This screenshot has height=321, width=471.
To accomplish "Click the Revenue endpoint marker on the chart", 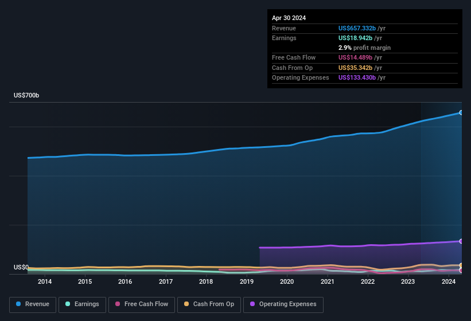I will pyautogui.click(x=461, y=112).
